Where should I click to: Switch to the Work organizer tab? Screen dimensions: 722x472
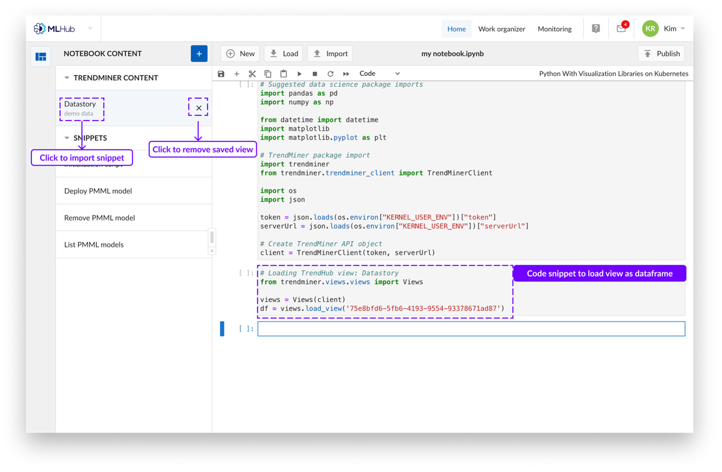pyautogui.click(x=501, y=29)
